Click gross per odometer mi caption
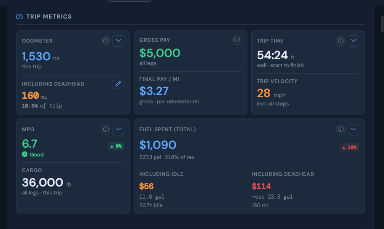 pyautogui.click(x=169, y=102)
